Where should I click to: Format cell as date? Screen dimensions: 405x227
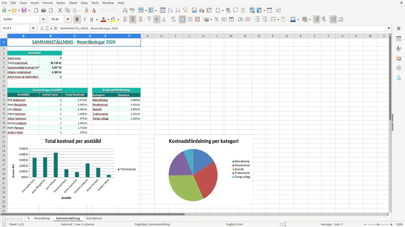coord(231,20)
